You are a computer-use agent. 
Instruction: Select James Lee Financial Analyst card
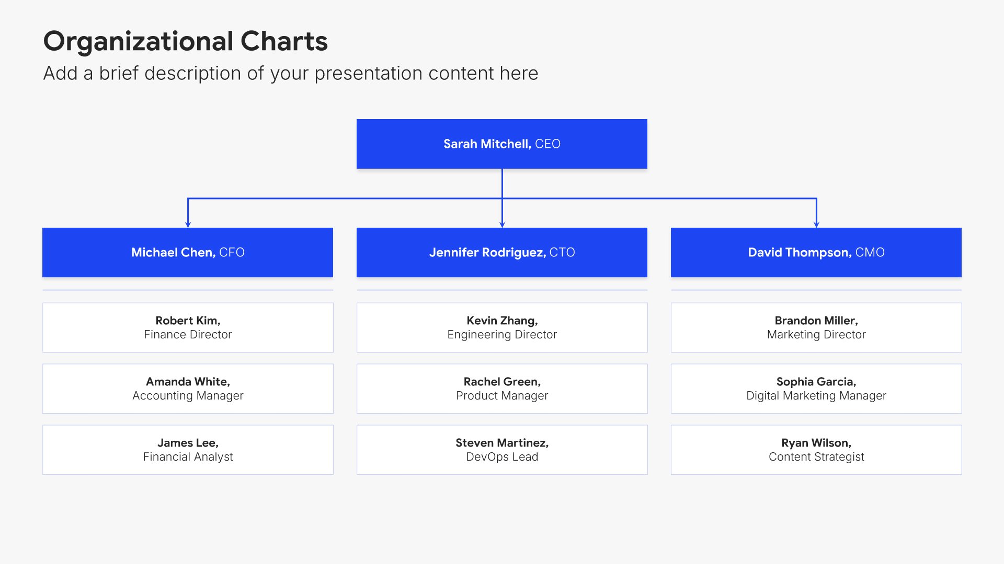pos(187,450)
